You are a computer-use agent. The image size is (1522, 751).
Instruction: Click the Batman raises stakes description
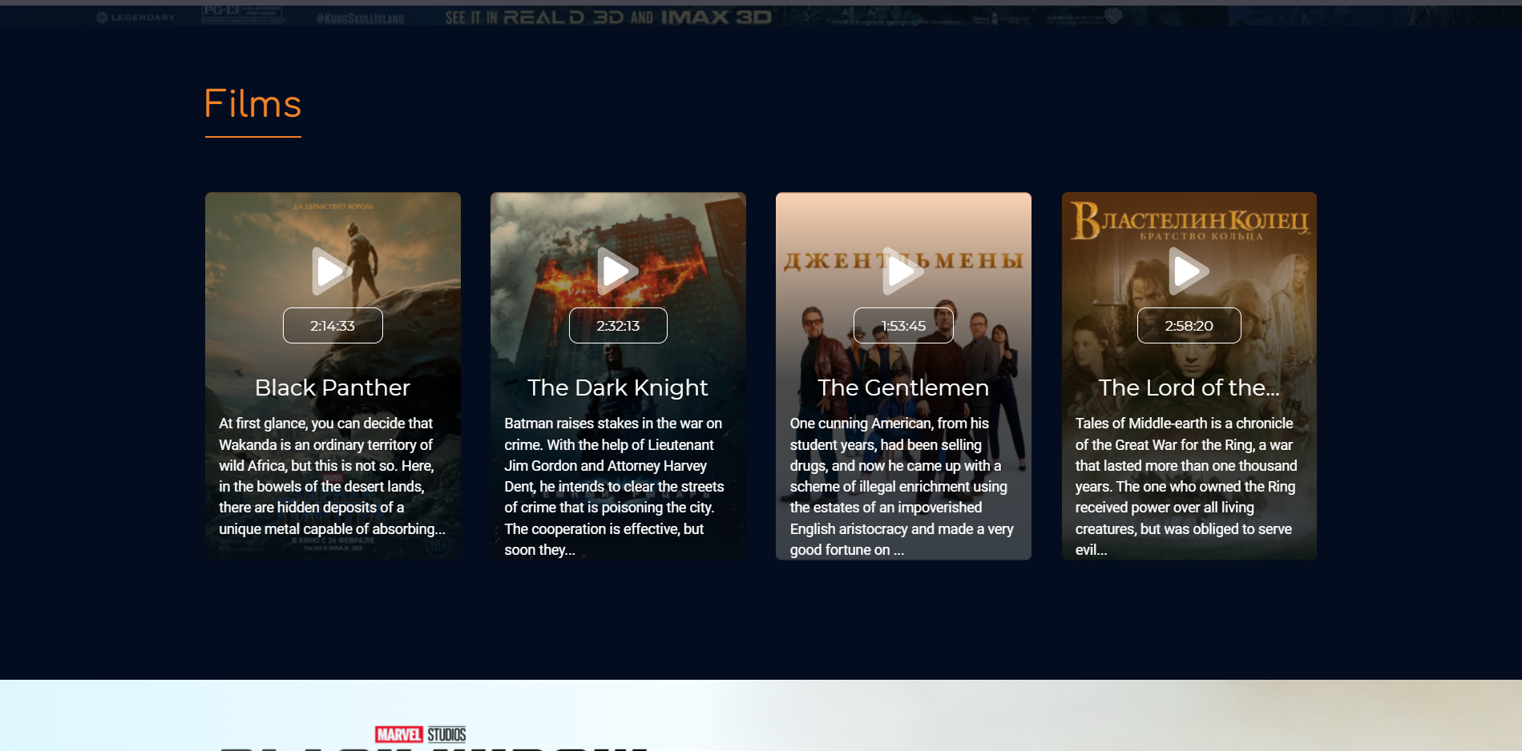tap(615, 486)
